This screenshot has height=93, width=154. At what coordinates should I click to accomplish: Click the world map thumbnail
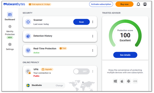82,85
